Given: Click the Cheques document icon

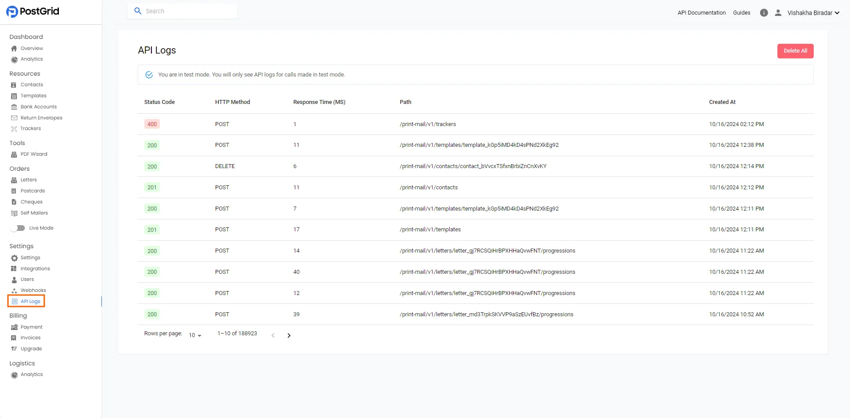Looking at the screenshot, I should coord(14,202).
